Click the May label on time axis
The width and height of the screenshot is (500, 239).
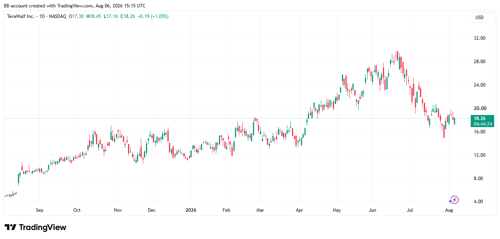coord(337,210)
